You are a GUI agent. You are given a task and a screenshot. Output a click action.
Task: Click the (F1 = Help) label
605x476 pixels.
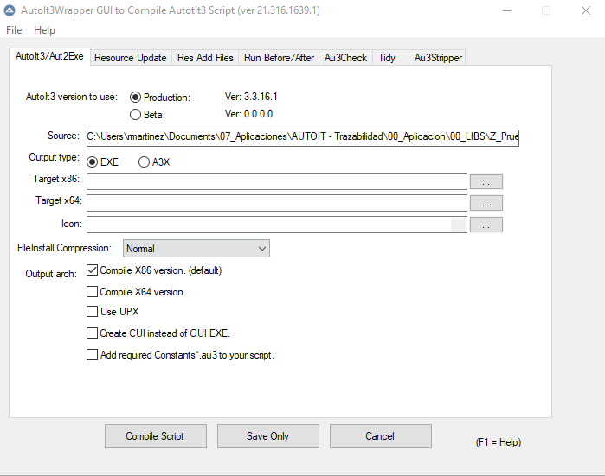[499, 442]
